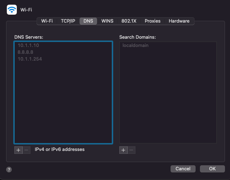This screenshot has height=180, width=230.
Task: Go to the WINS tab
Action: click(x=107, y=21)
